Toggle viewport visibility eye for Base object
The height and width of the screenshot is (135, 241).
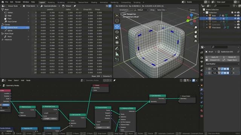click(x=235, y=15)
